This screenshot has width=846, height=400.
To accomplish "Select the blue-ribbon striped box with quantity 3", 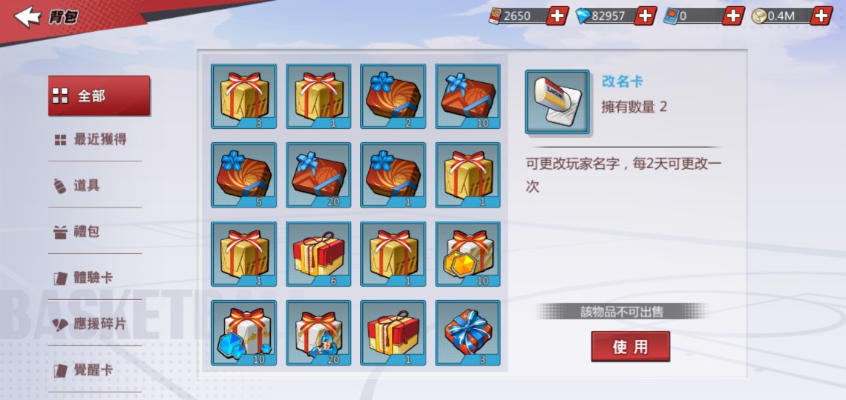I will [468, 333].
